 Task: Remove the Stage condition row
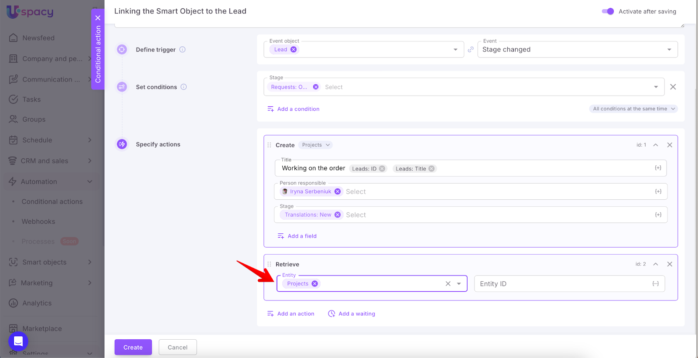(x=673, y=87)
